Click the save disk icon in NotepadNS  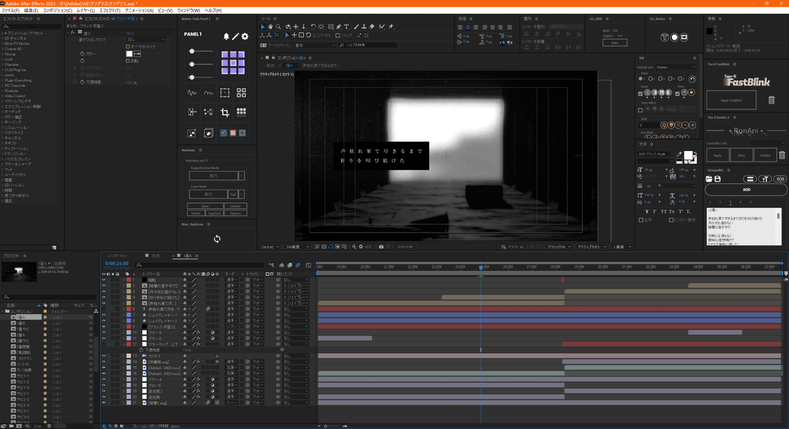tap(718, 179)
